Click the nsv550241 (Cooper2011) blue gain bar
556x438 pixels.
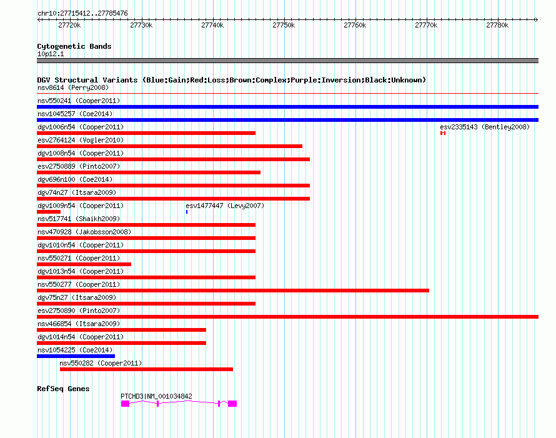[287, 107]
